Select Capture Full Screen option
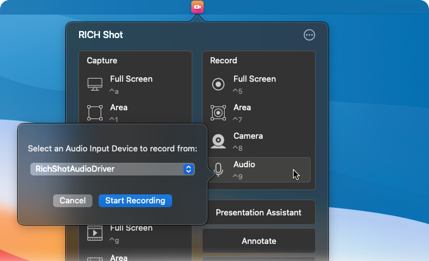 tap(135, 84)
